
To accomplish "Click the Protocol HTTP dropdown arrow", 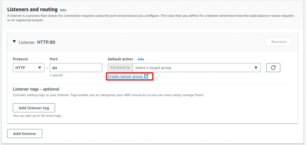I will pos(40,68).
